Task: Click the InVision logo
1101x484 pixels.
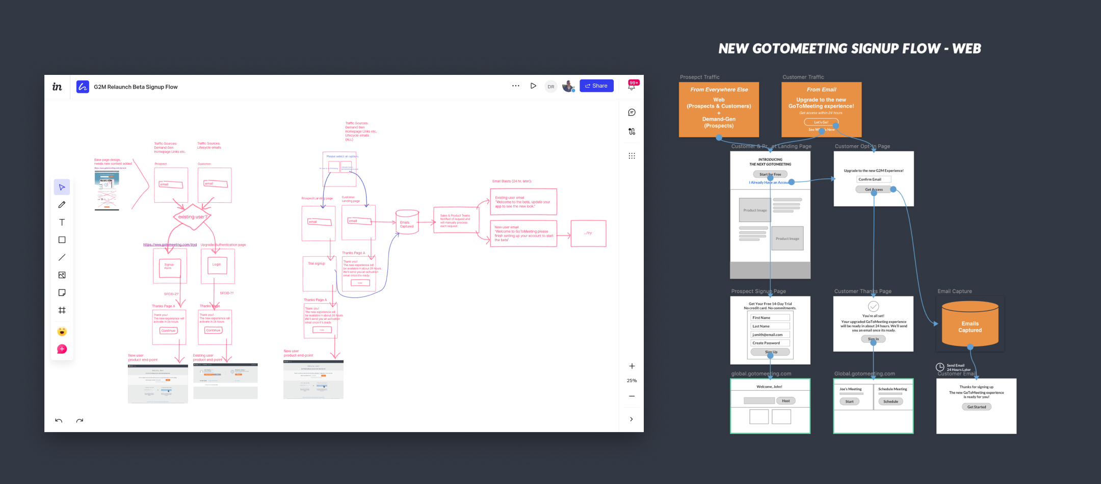Action: pos(57,87)
